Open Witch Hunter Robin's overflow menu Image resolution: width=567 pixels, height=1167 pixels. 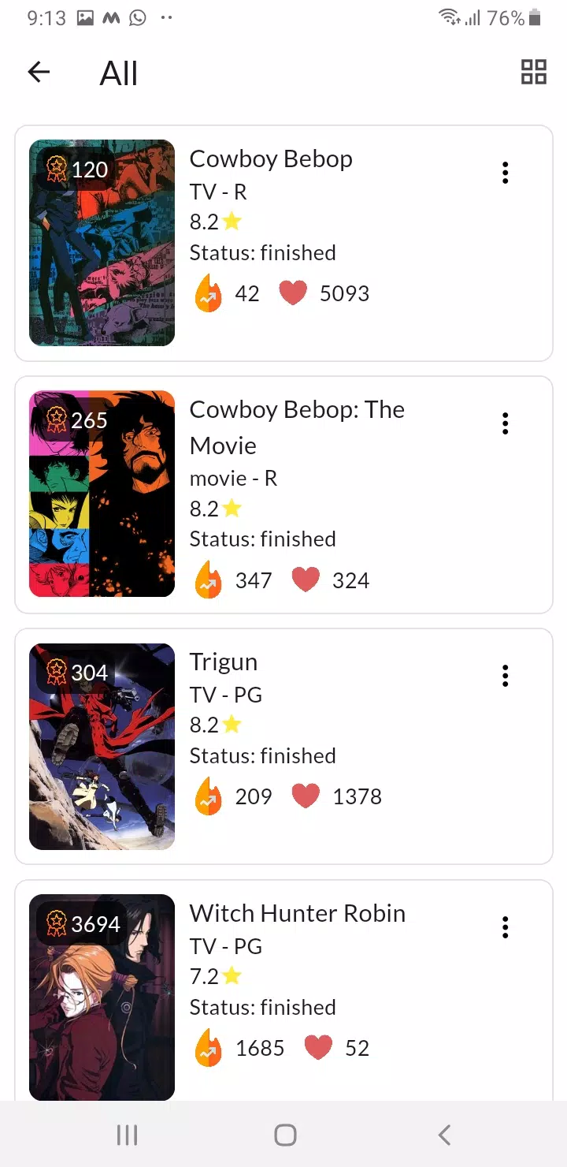505,927
